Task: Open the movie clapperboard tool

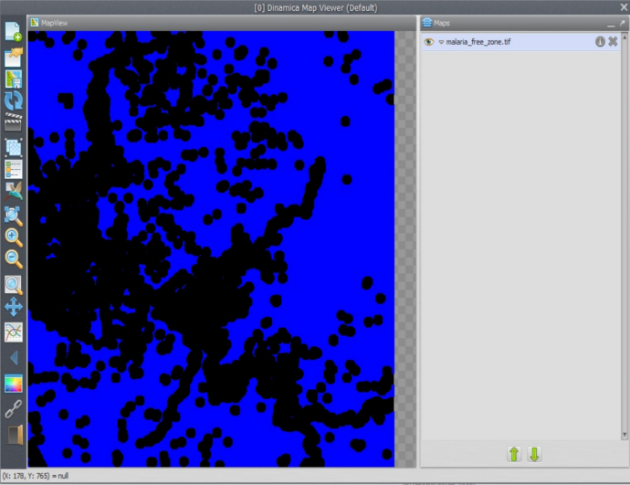Action: point(14,123)
